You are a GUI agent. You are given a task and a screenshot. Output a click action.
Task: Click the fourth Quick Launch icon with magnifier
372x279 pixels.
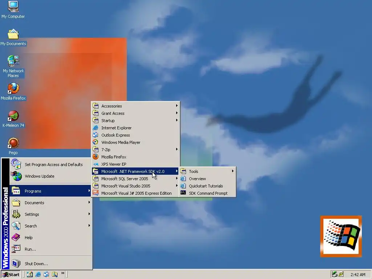point(55,274)
